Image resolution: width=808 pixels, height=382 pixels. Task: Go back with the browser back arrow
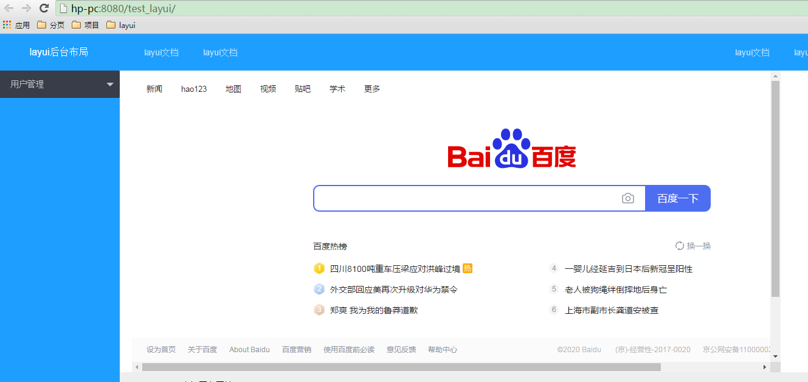coord(9,8)
